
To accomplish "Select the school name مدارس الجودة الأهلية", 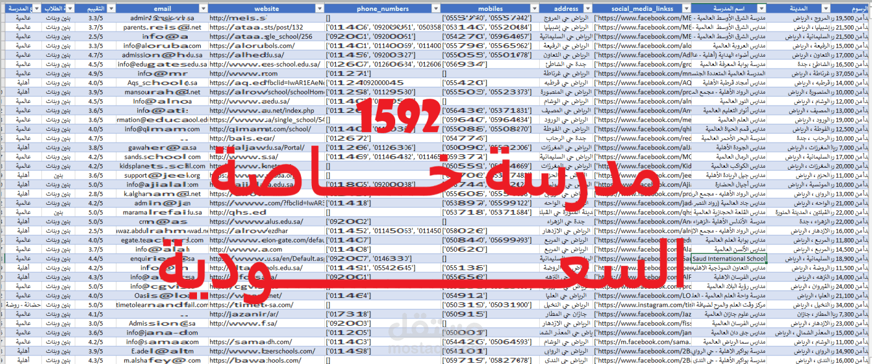I will click(x=729, y=148).
